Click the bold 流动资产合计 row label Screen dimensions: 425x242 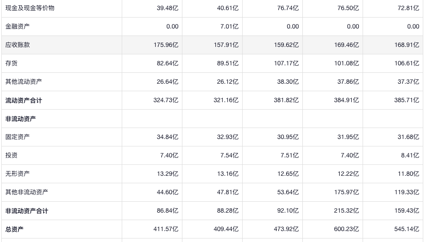point(24,100)
